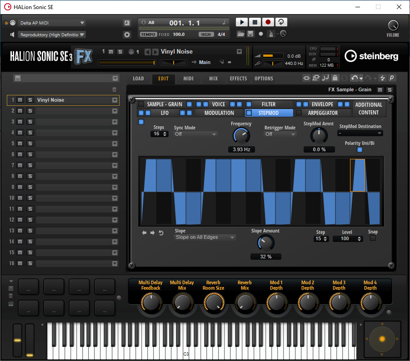Viewport: 410px width, 361px height.
Task: Go to the MIX tab
Action: [213, 79]
